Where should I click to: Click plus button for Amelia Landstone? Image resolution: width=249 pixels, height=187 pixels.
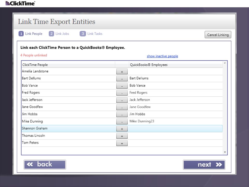click(122, 72)
